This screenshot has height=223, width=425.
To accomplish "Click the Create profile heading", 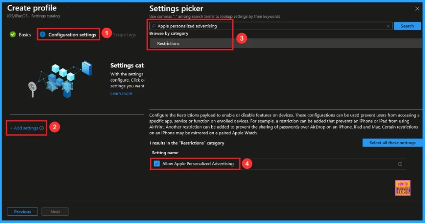I will click(32, 8).
